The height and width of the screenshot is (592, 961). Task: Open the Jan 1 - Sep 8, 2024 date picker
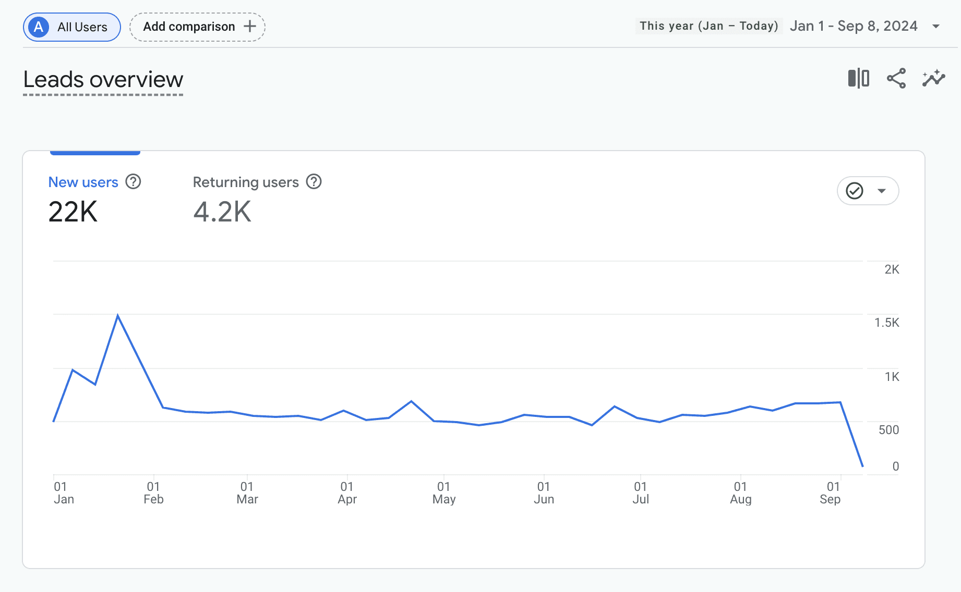[854, 26]
